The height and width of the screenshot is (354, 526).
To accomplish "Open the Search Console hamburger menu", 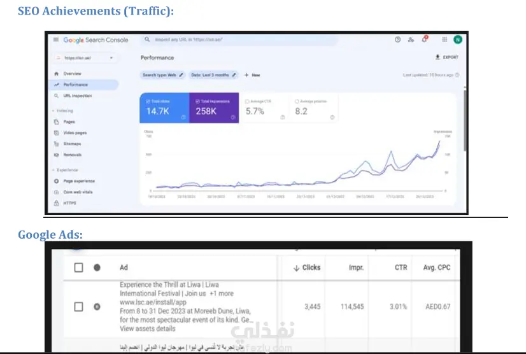I will (x=55, y=39).
